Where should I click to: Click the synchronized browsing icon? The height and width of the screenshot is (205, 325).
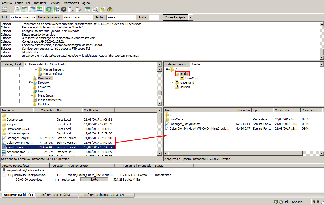click(103, 9)
